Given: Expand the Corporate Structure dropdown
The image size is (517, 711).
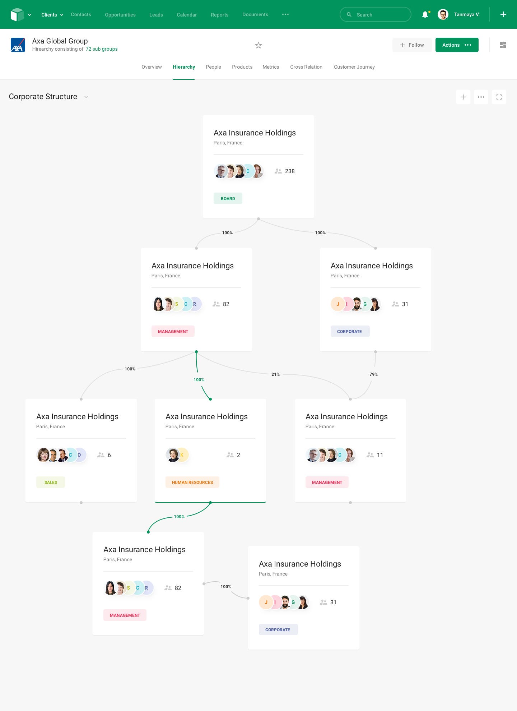Looking at the screenshot, I should click(86, 97).
